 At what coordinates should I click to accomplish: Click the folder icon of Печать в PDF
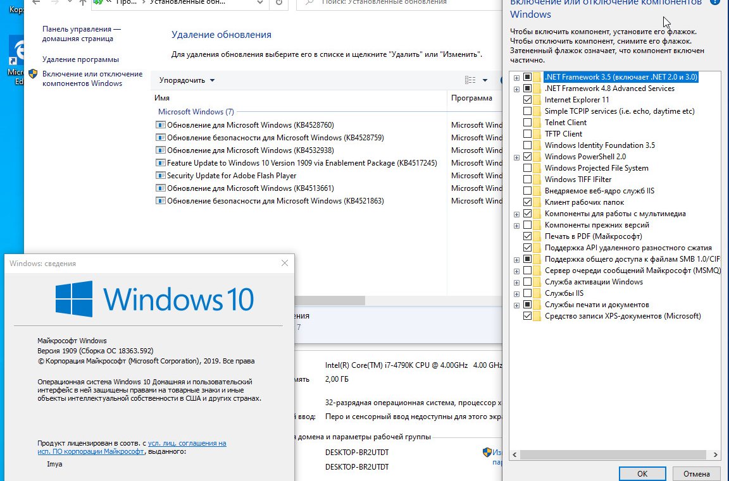click(x=537, y=236)
